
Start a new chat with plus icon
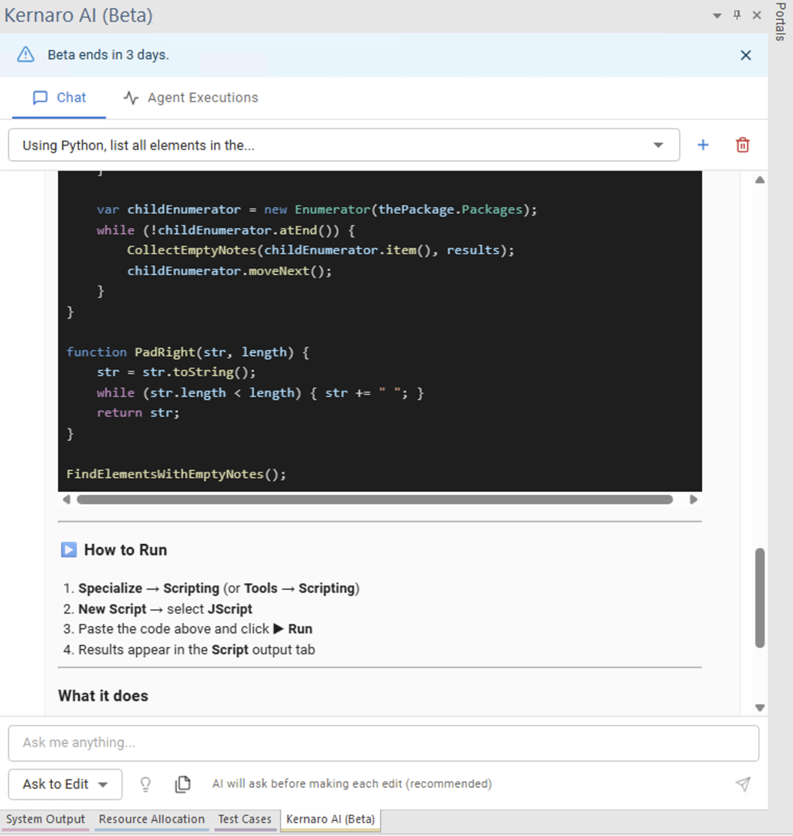tap(703, 145)
